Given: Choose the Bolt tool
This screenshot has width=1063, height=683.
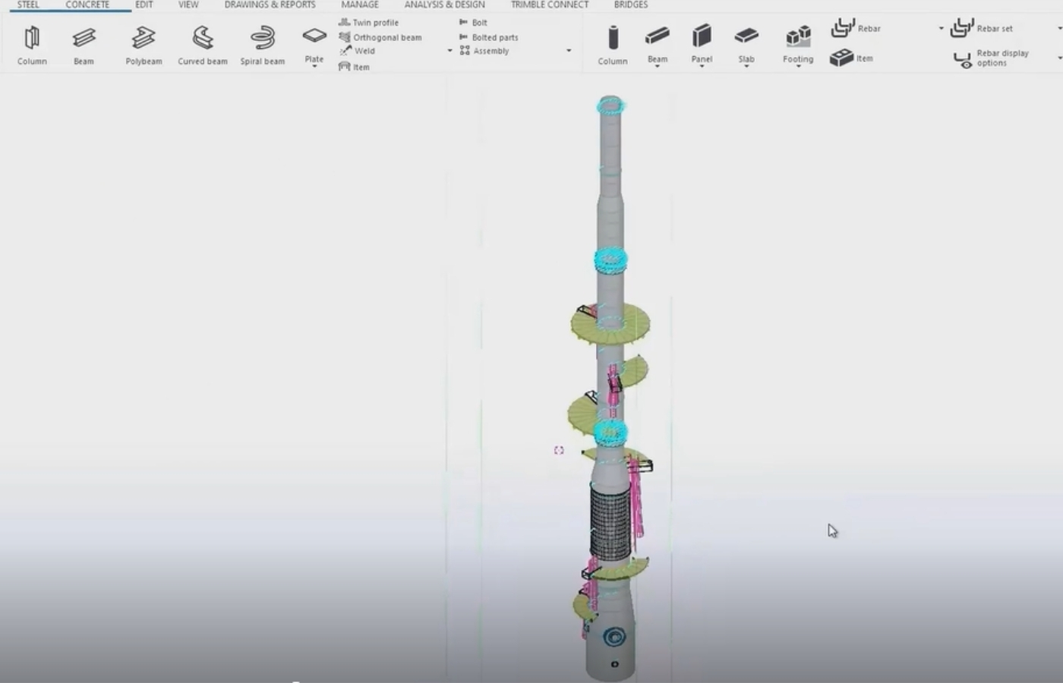Looking at the screenshot, I should click(x=473, y=23).
